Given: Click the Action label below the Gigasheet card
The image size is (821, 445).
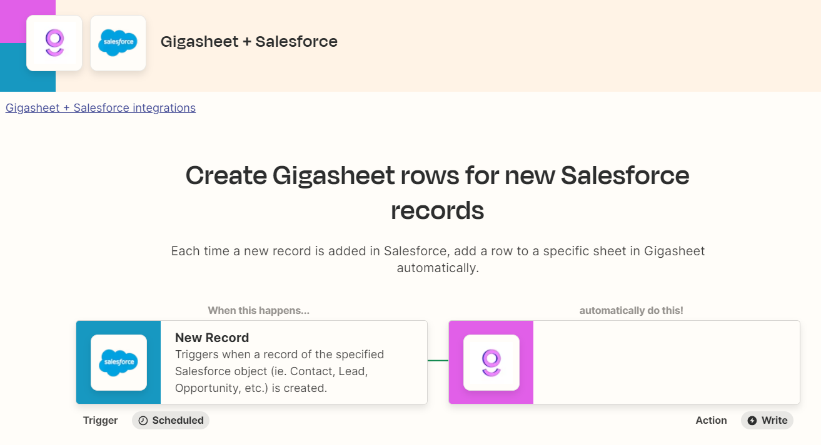Looking at the screenshot, I should pyautogui.click(x=711, y=420).
